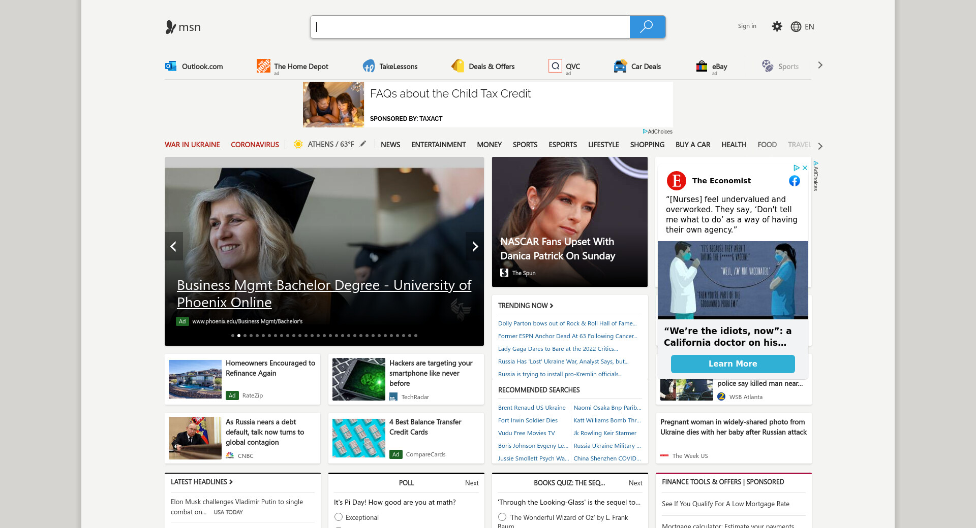Advance slideshow with next arrow
Image resolution: width=976 pixels, height=528 pixels.
tap(475, 246)
